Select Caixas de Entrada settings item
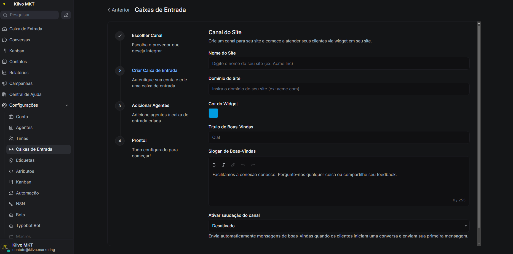 [39, 149]
